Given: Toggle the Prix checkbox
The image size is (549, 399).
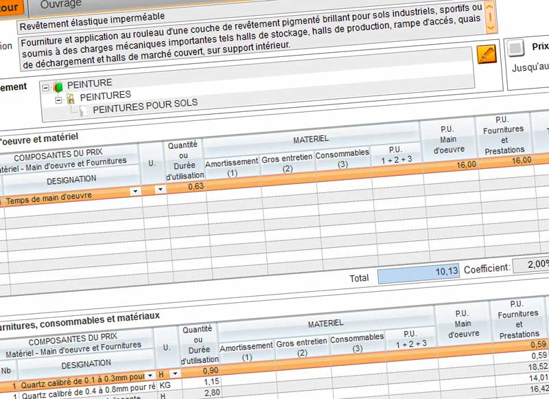Looking at the screenshot, I should coord(517,47).
